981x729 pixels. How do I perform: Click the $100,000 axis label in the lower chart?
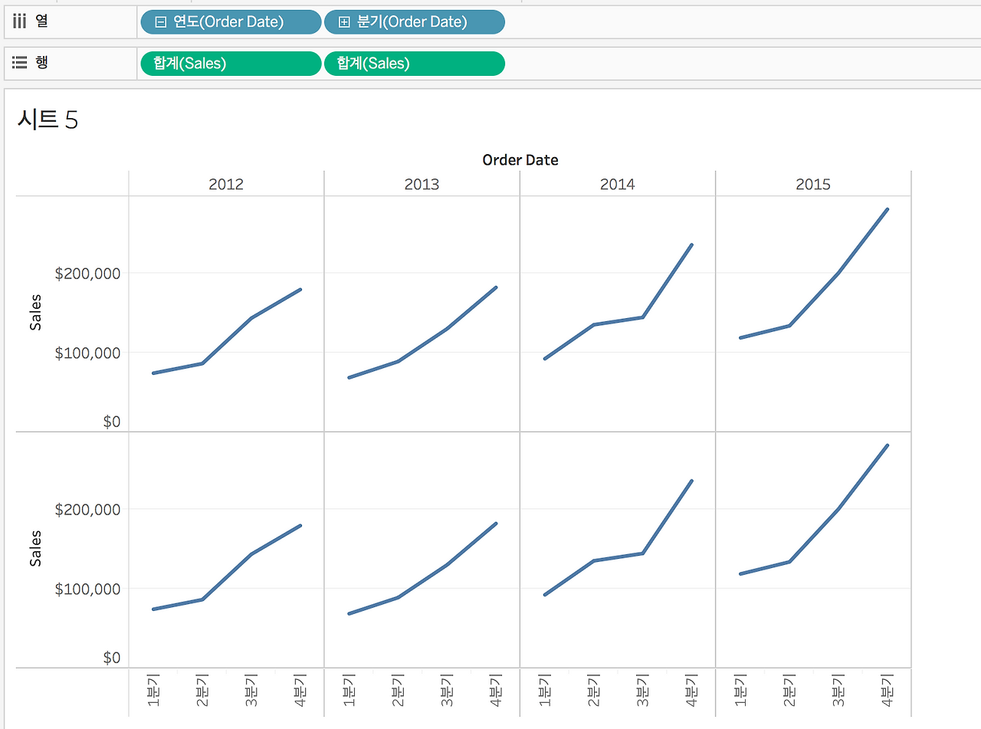click(87, 589)
